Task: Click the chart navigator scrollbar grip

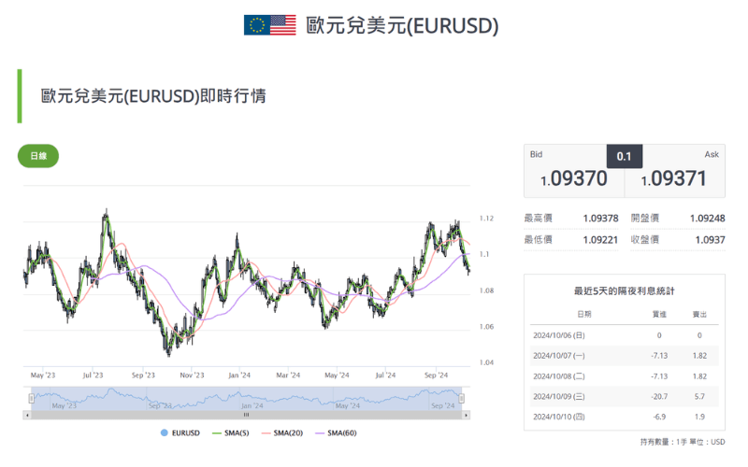Action: point(246,415)
